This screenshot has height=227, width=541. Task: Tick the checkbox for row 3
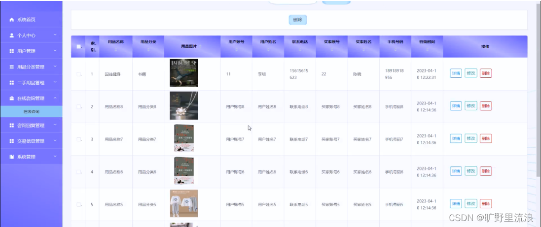(78, 139)
